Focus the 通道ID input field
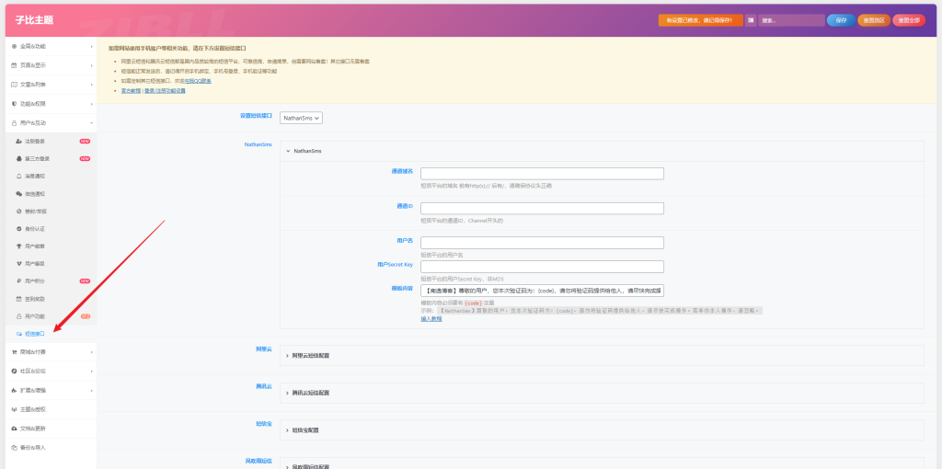Image resolution: width=942 pixels, height=469 pixels. coord(542,209)
